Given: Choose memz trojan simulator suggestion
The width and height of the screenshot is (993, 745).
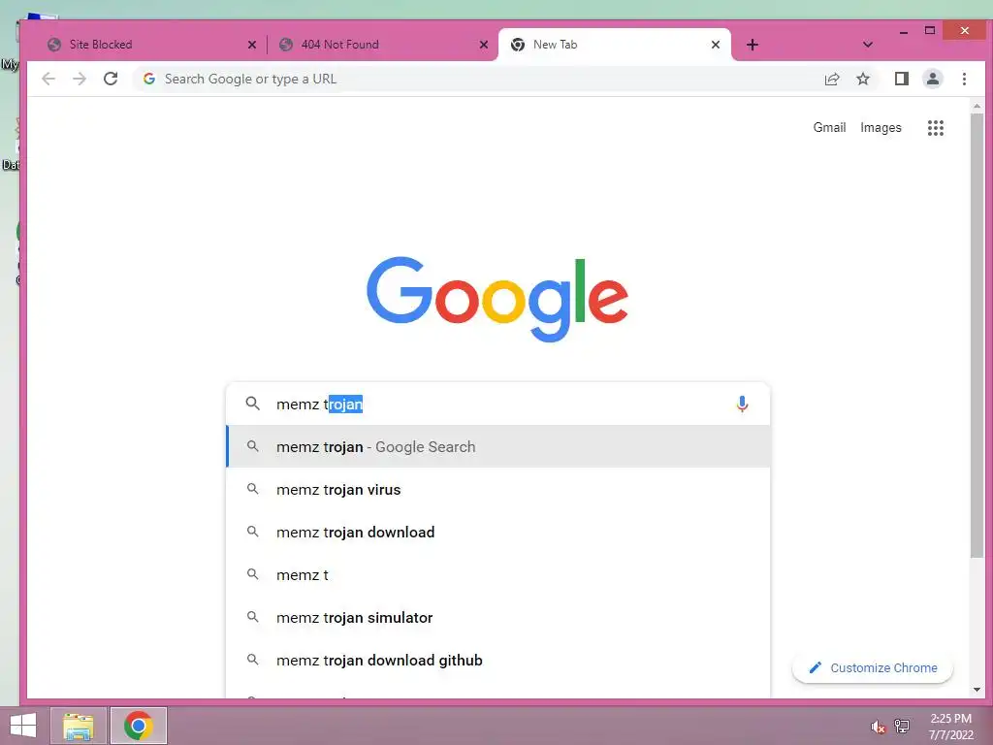Looking at the screenshot, I should [498, 617].
